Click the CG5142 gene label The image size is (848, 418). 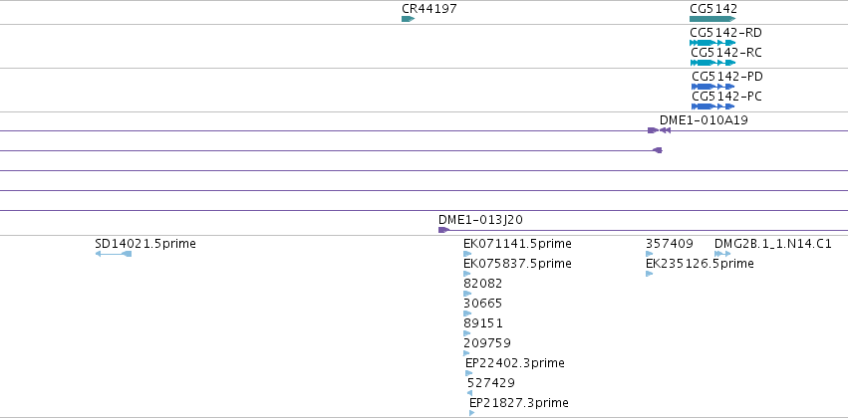coord(713,9)
